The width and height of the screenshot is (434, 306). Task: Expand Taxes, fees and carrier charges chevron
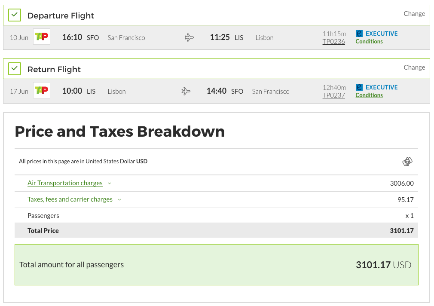119,200
